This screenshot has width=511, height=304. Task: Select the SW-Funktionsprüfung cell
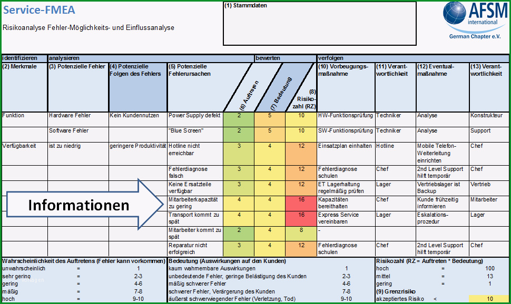pyautogui.click(x=346, y=135)
